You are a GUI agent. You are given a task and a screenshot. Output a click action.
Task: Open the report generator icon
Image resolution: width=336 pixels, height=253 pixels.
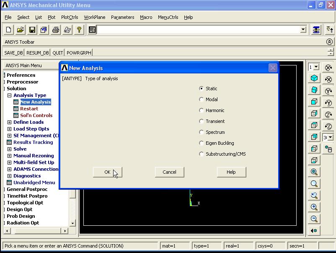(x=67, y=30)
